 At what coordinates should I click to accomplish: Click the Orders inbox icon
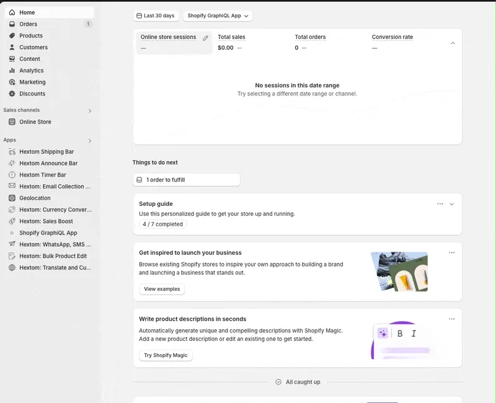coord(12,24)
